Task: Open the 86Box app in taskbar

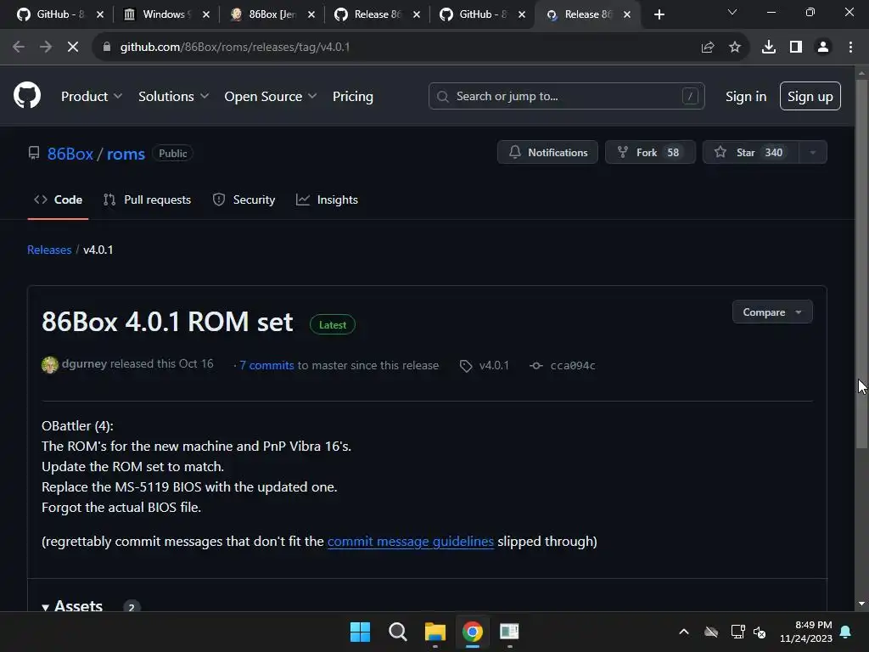Action: click(509, 632)
